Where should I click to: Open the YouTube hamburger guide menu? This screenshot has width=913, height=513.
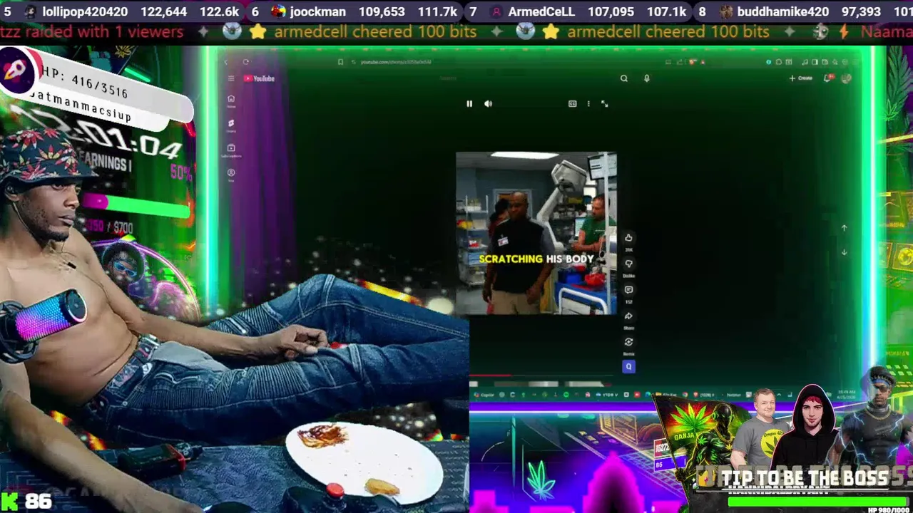pos(231,78)
